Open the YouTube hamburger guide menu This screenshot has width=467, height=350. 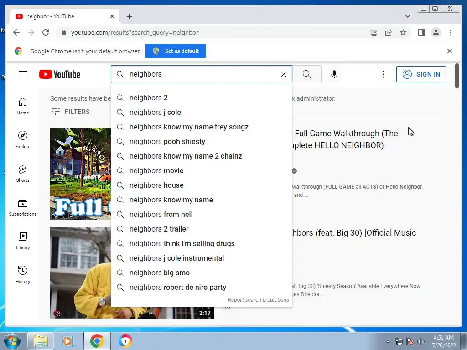pos(23,74)
